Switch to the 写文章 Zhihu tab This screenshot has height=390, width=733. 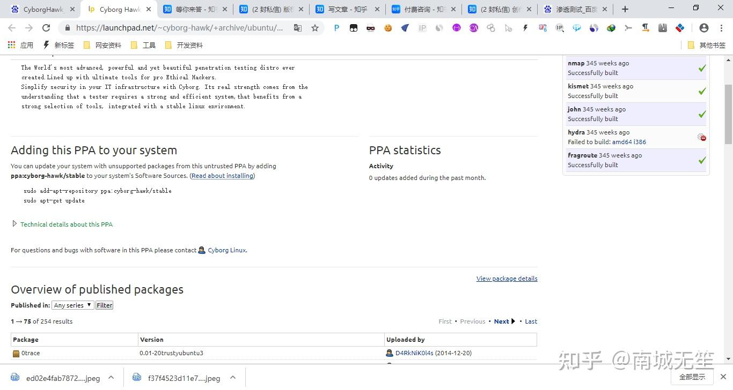tap(348, 9)
